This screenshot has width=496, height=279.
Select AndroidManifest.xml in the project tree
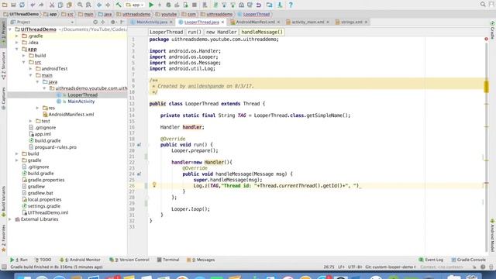71,115
